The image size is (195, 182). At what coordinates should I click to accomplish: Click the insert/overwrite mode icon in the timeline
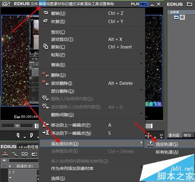pos(5,154)
